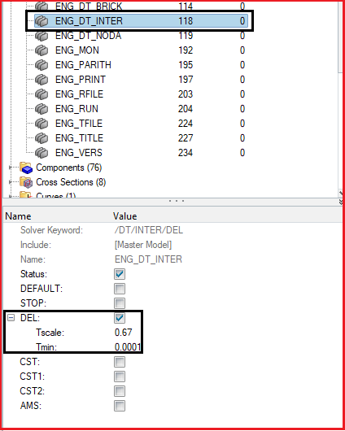Image resolution: width=345 pixels, height=431 pixels.
Task: Expand the Cross Sections tree node
Action: pyautogui.click(x=11, y=182)
